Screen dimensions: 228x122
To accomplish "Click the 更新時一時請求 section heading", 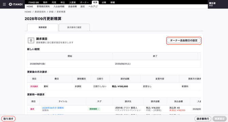I will click(36, 95).
